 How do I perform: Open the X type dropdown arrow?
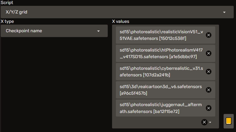coord(99,31)
